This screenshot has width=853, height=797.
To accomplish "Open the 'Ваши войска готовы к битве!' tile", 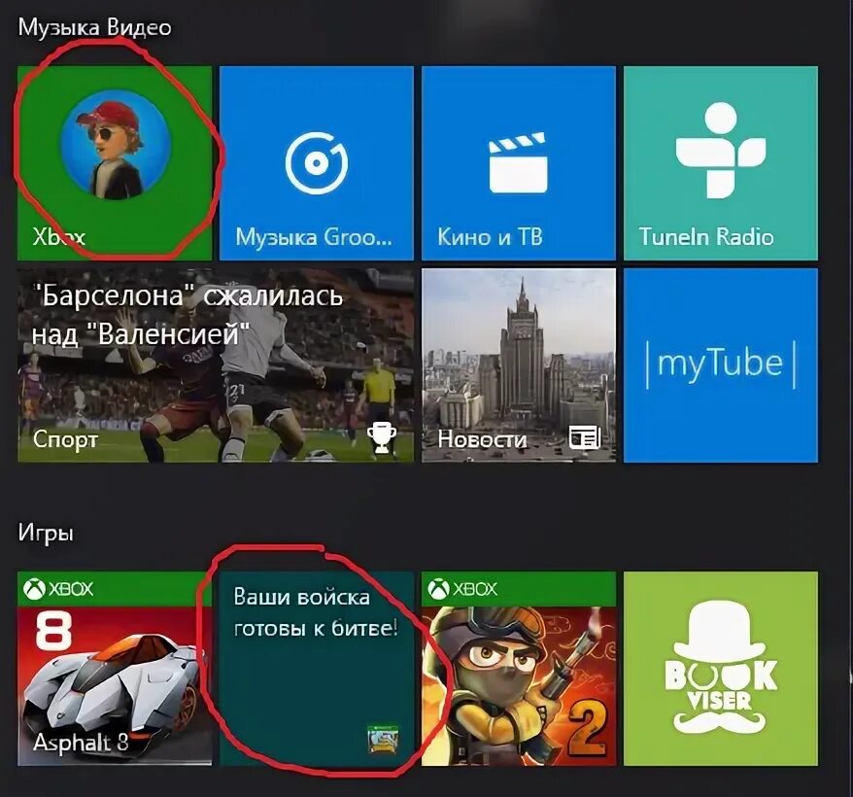I will coord(317,669).
